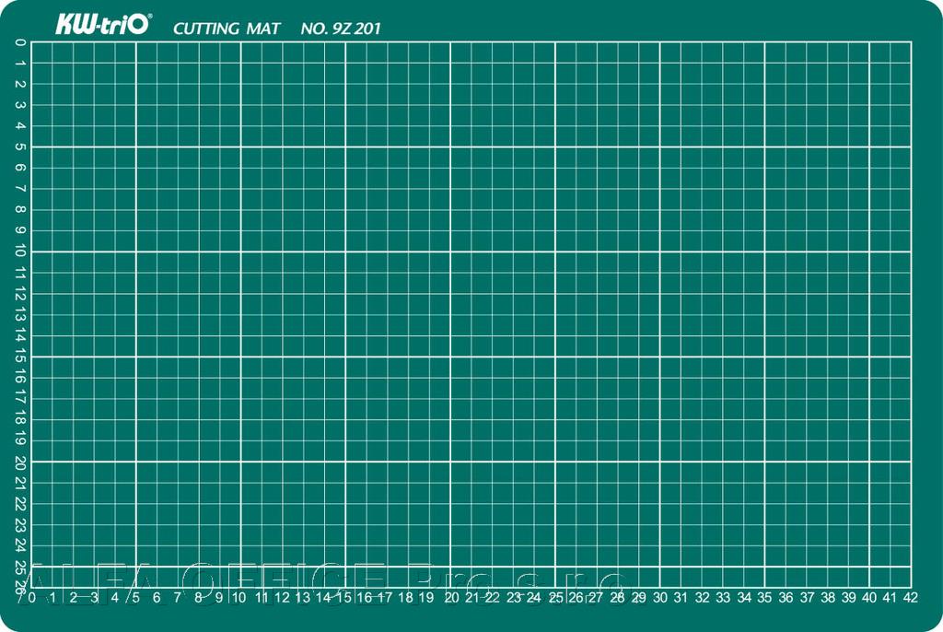Select number 5 on the left ruler
This screenshot has height=632, width=943.
[20, 147]
